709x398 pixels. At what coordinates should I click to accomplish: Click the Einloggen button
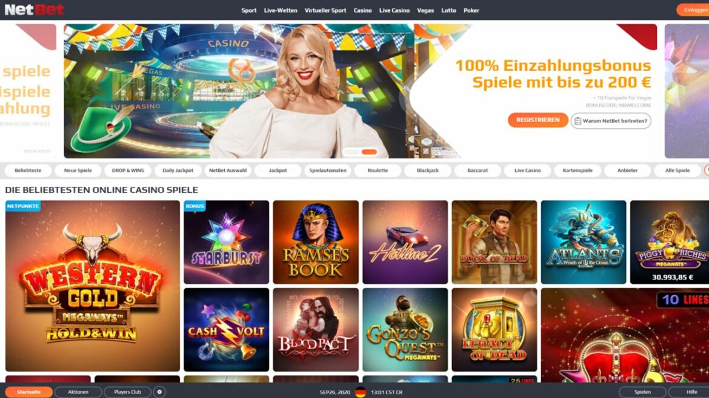pyautogui.click(x=693, y=10)
